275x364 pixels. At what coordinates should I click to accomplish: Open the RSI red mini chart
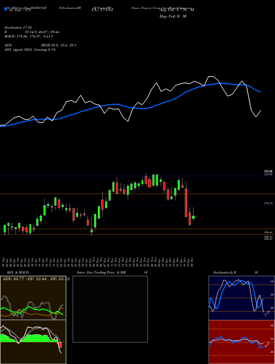pos(241,342)
